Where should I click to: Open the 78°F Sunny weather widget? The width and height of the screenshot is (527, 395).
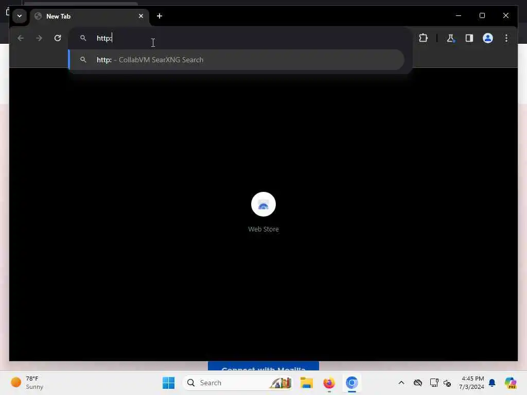click(x=27, y=383)
